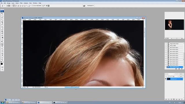Viewport: 185px width, 104px height.
Task: Open the Analysis menu
Action: pyautogui.click(x=26, y=3)
